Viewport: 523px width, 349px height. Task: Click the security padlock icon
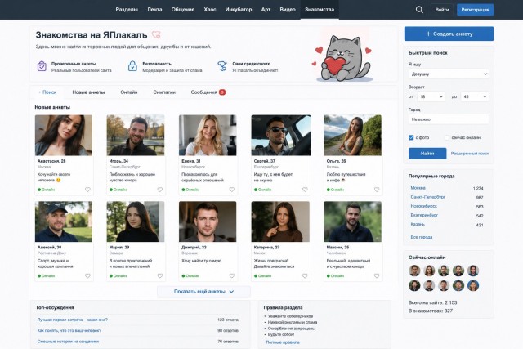[132, 66]
